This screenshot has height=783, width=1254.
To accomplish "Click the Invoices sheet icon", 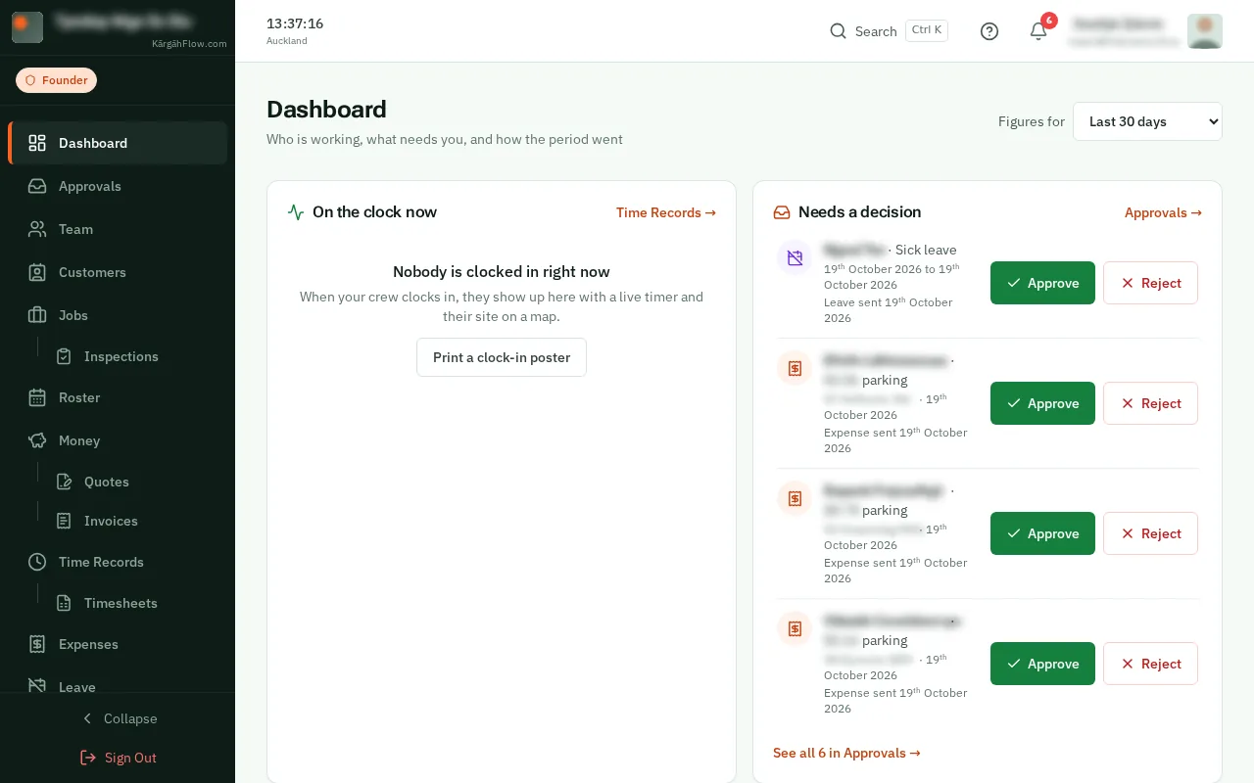I will pyautogui.click(x=64, y=521).
